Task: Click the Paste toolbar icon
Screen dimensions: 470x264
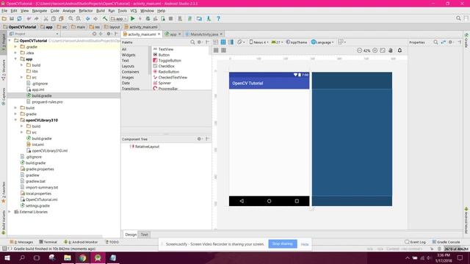Action: click(61, 18)
